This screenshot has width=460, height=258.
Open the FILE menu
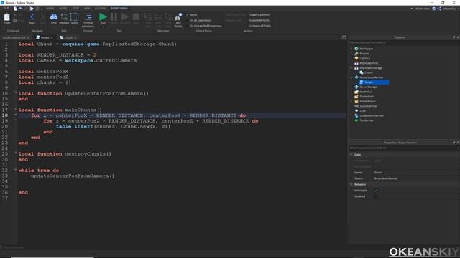click(6, 9)
